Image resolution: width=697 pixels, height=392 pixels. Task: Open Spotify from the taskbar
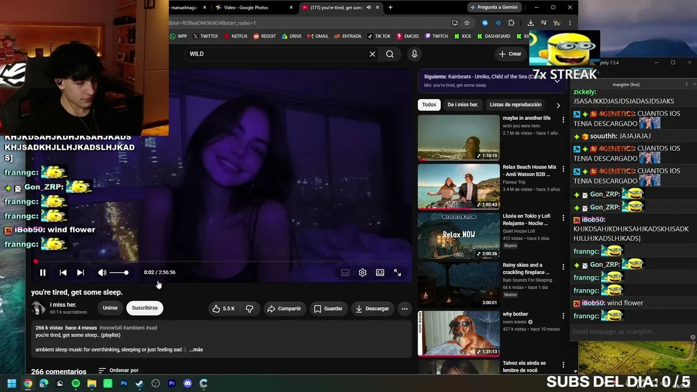click(x=76, y=383)
